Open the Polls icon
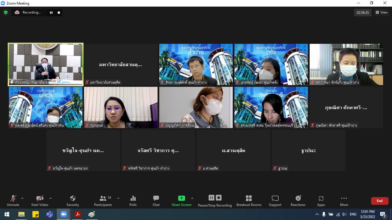Image resolution: width=392 pixels, height=220 pixels. point(133,198)
